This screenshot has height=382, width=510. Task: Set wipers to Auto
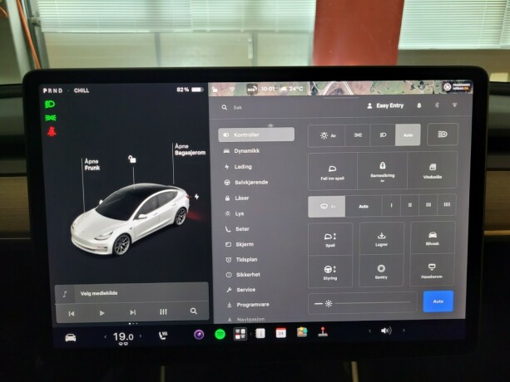point(364,206)
